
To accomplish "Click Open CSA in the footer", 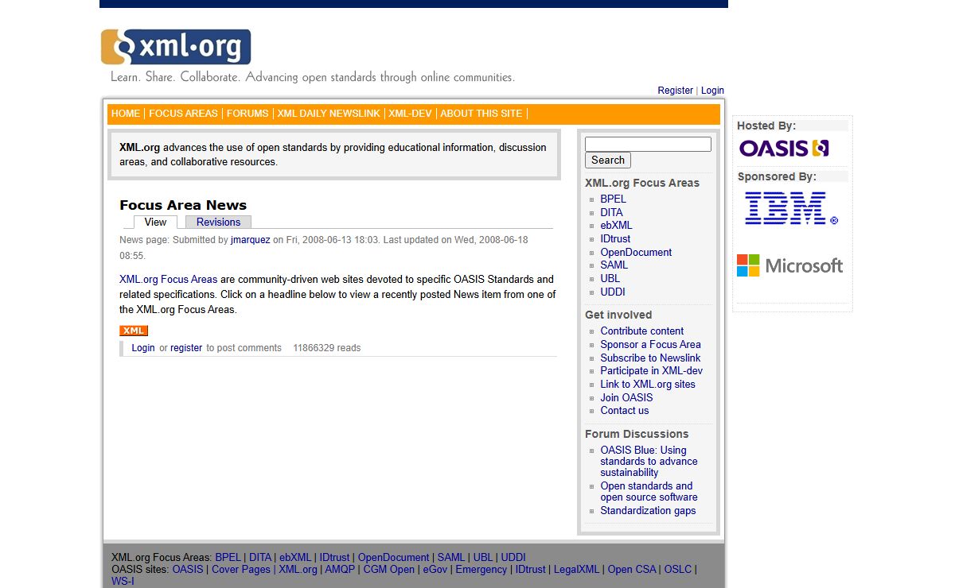I will [632, 570].
